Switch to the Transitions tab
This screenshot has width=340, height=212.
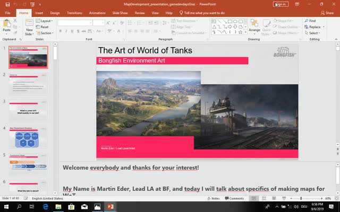[x=74, y=13]
